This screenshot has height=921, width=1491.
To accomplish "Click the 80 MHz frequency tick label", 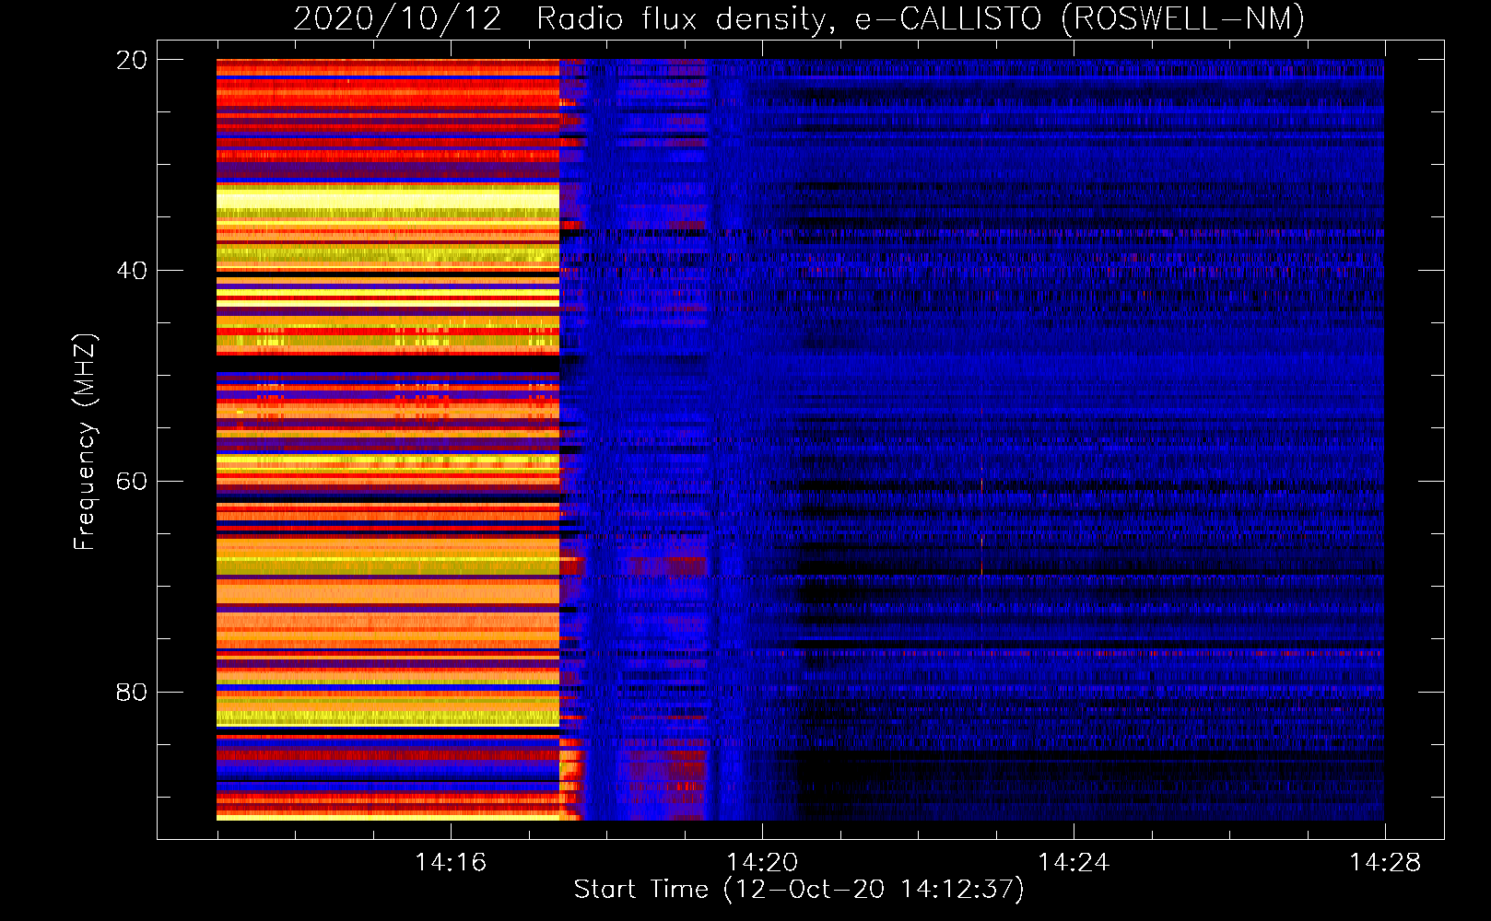I will pyautogui.click(x=131, y=693).
